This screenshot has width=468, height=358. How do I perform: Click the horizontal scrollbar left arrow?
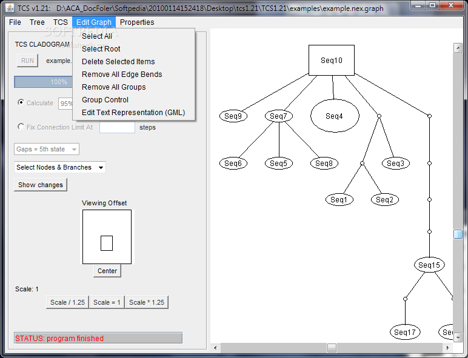coord(215,348)
